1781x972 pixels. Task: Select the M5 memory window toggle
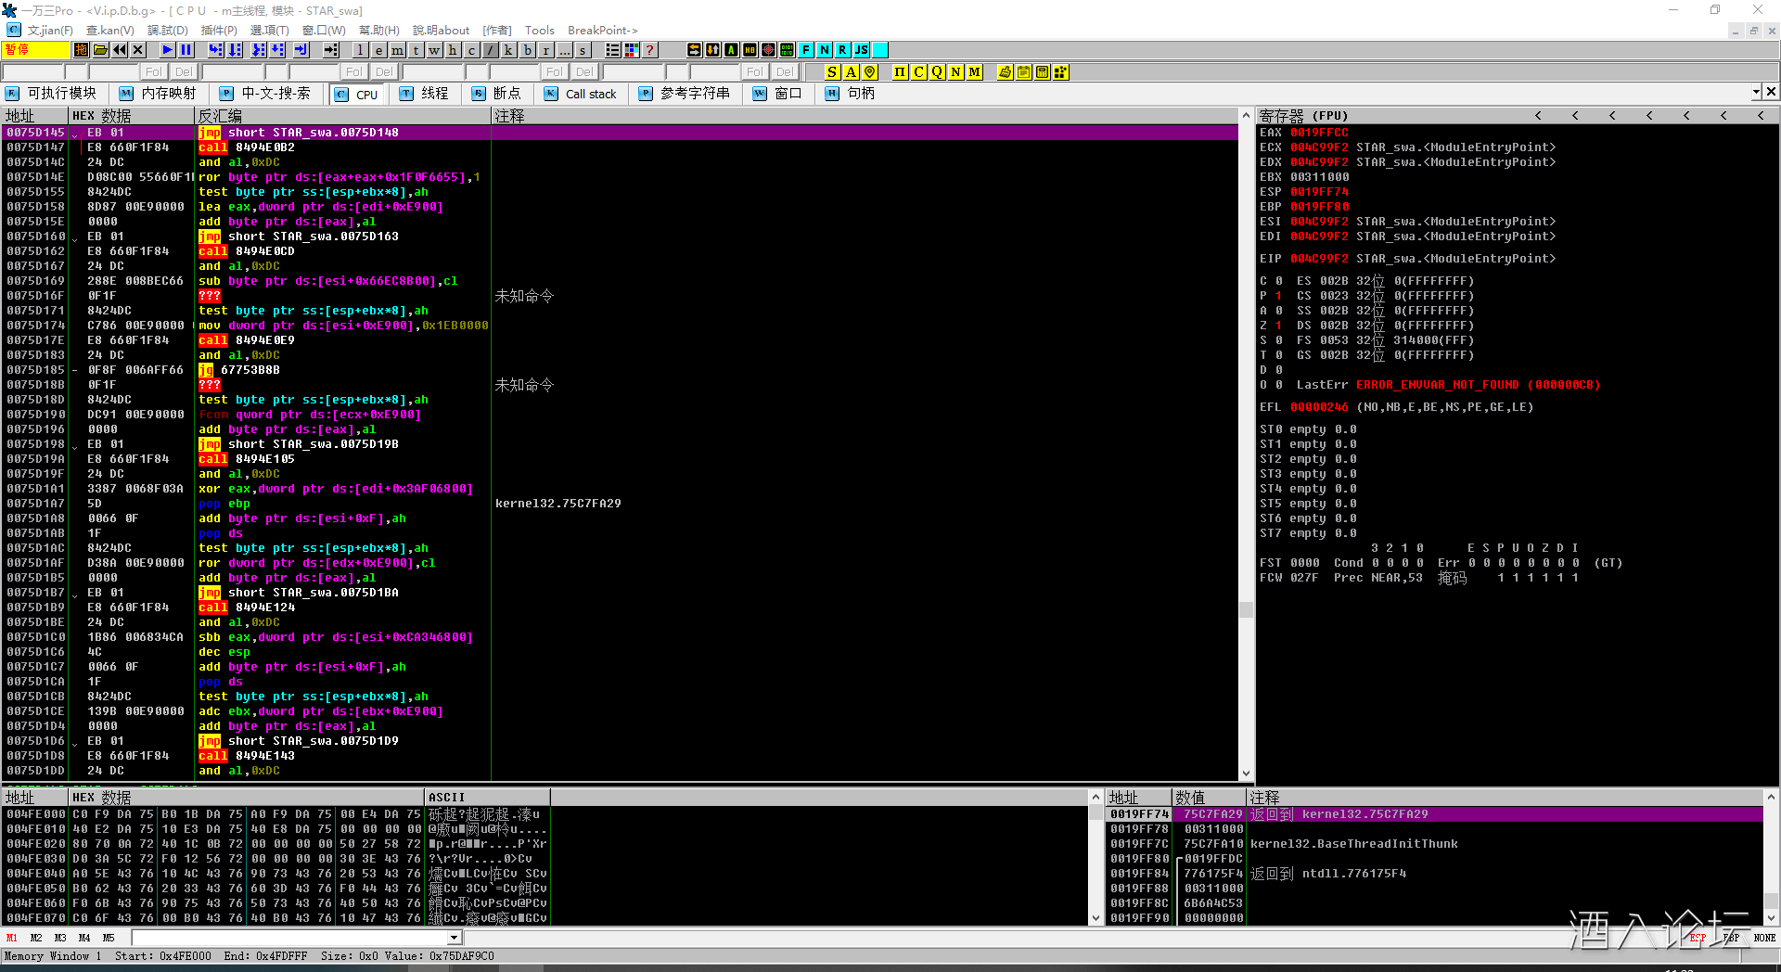coord(109,938)
